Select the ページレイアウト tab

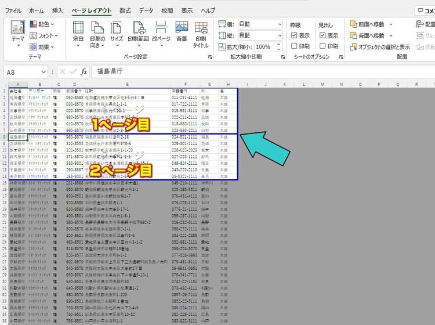coord(91,10)
